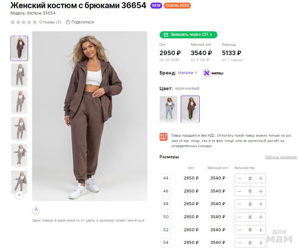
Task: Click Заказать через СП button
Action: 188,35
